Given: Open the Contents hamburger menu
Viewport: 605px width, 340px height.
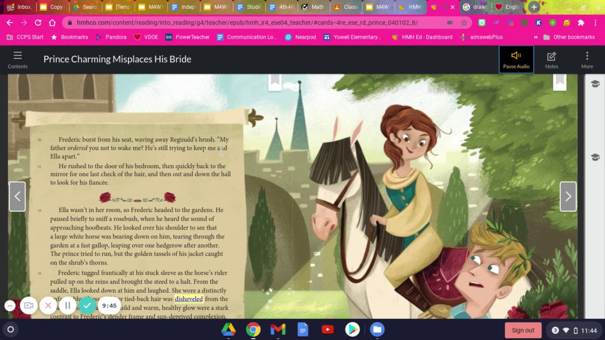Looking at the screenshot, I should (x=17, y=59).
